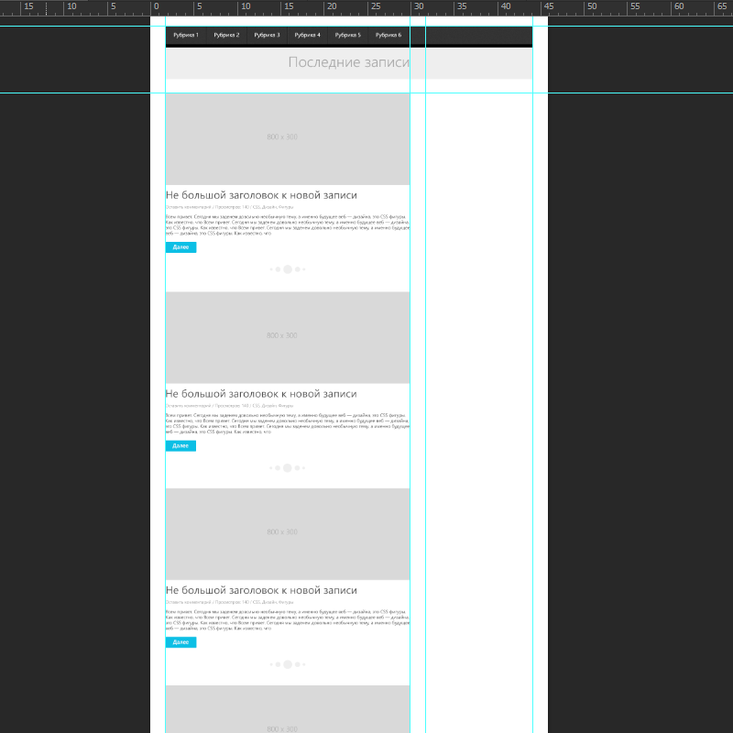Open the Рубрика 2 menu item

pos(226,35)
